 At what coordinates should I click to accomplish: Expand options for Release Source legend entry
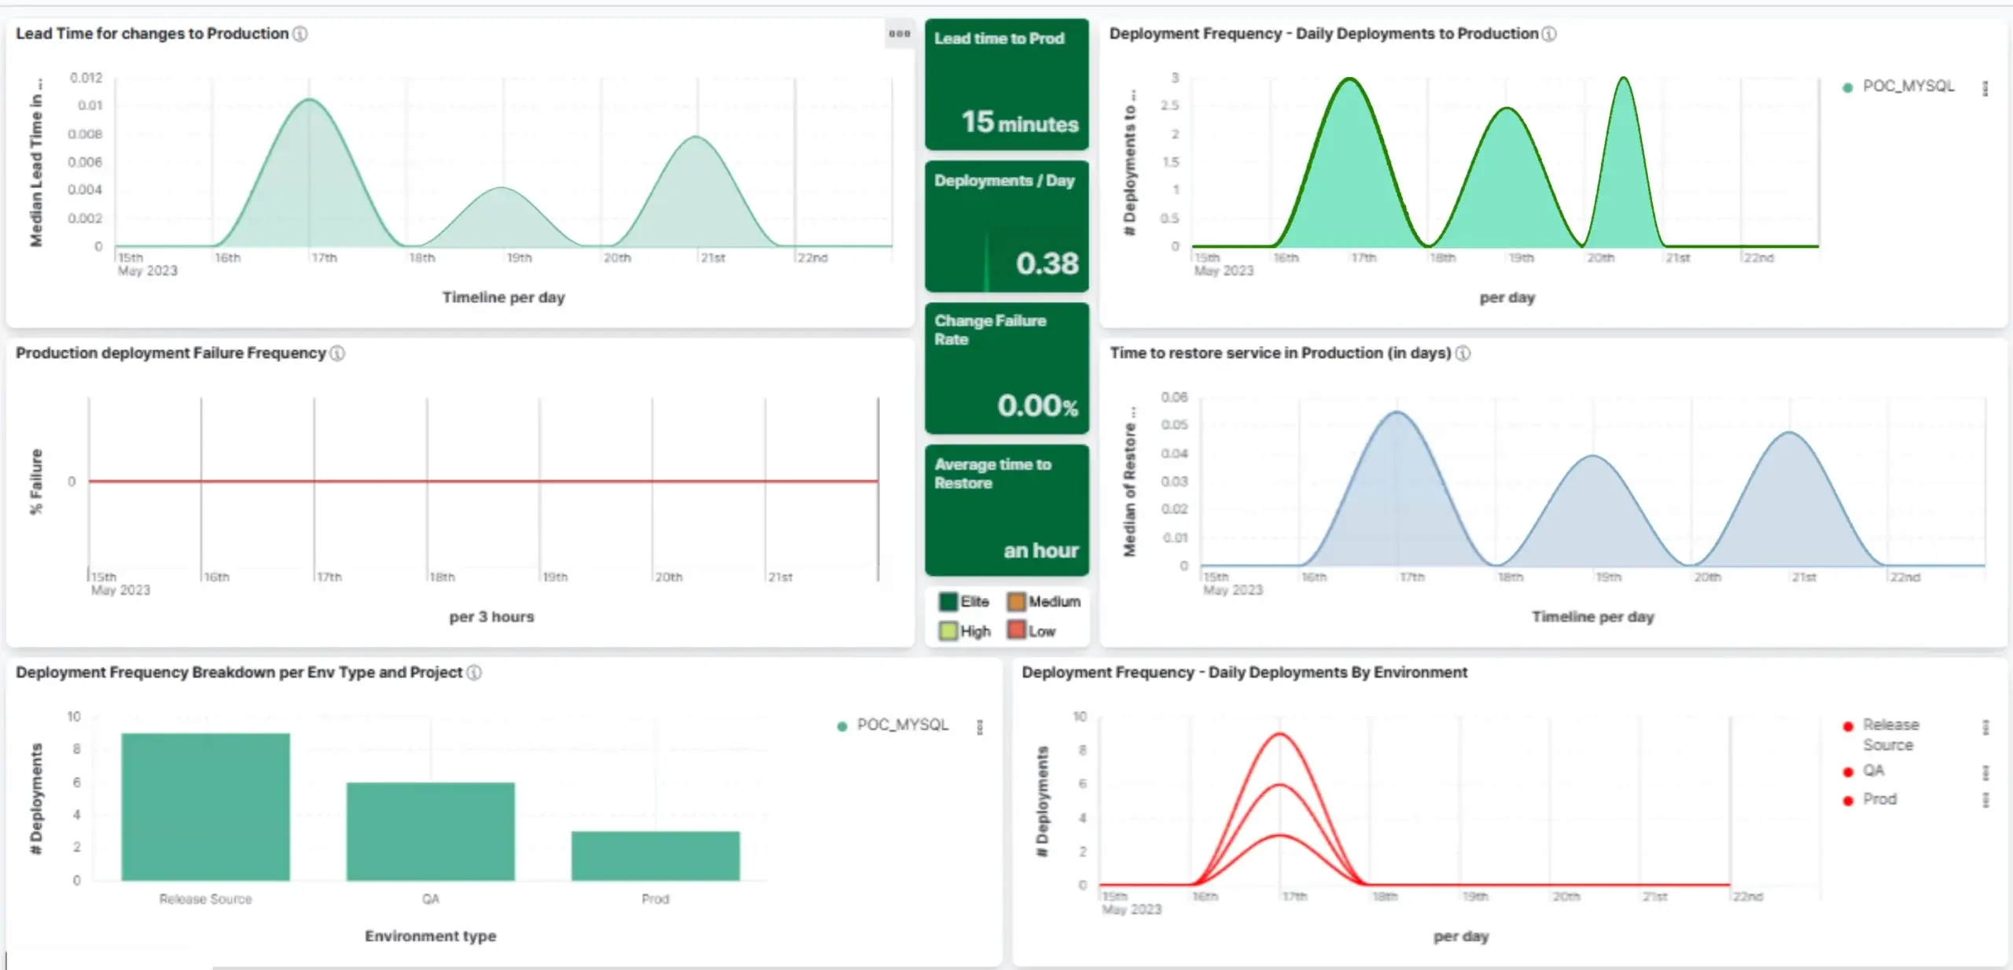point(1985,728)
